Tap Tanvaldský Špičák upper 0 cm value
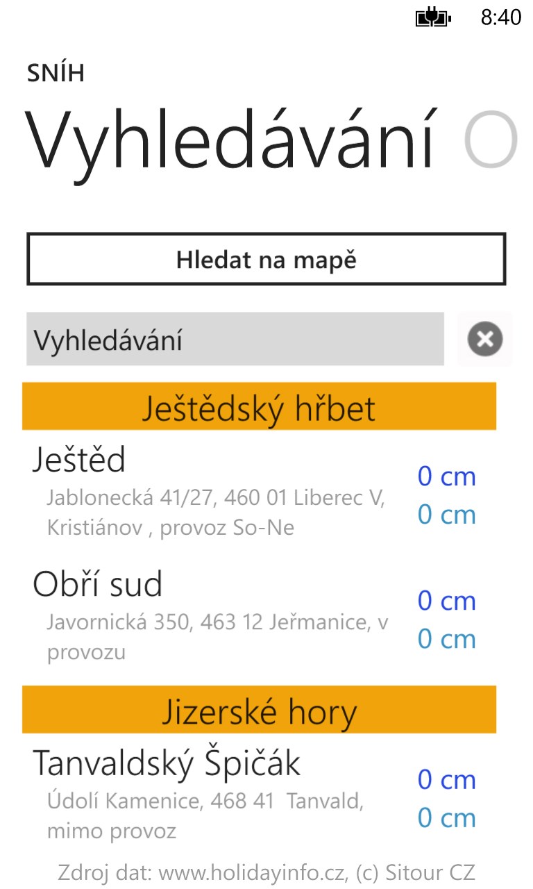 tap(446, 780)
